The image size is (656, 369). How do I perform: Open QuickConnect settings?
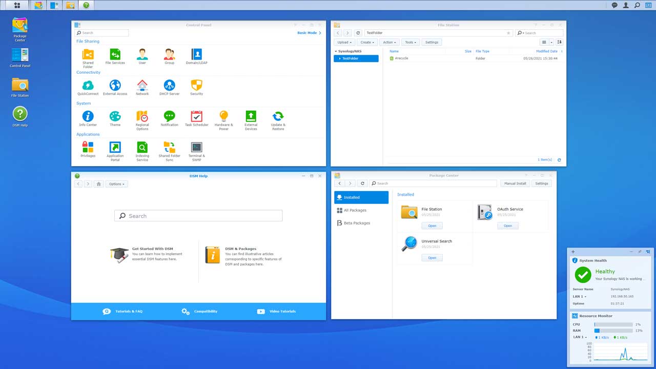click(88, 88)
